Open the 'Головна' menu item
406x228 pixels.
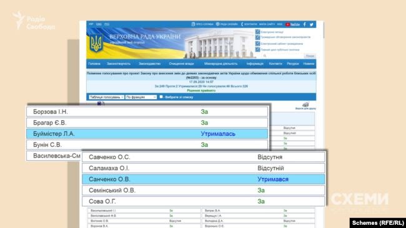(94, 64)
